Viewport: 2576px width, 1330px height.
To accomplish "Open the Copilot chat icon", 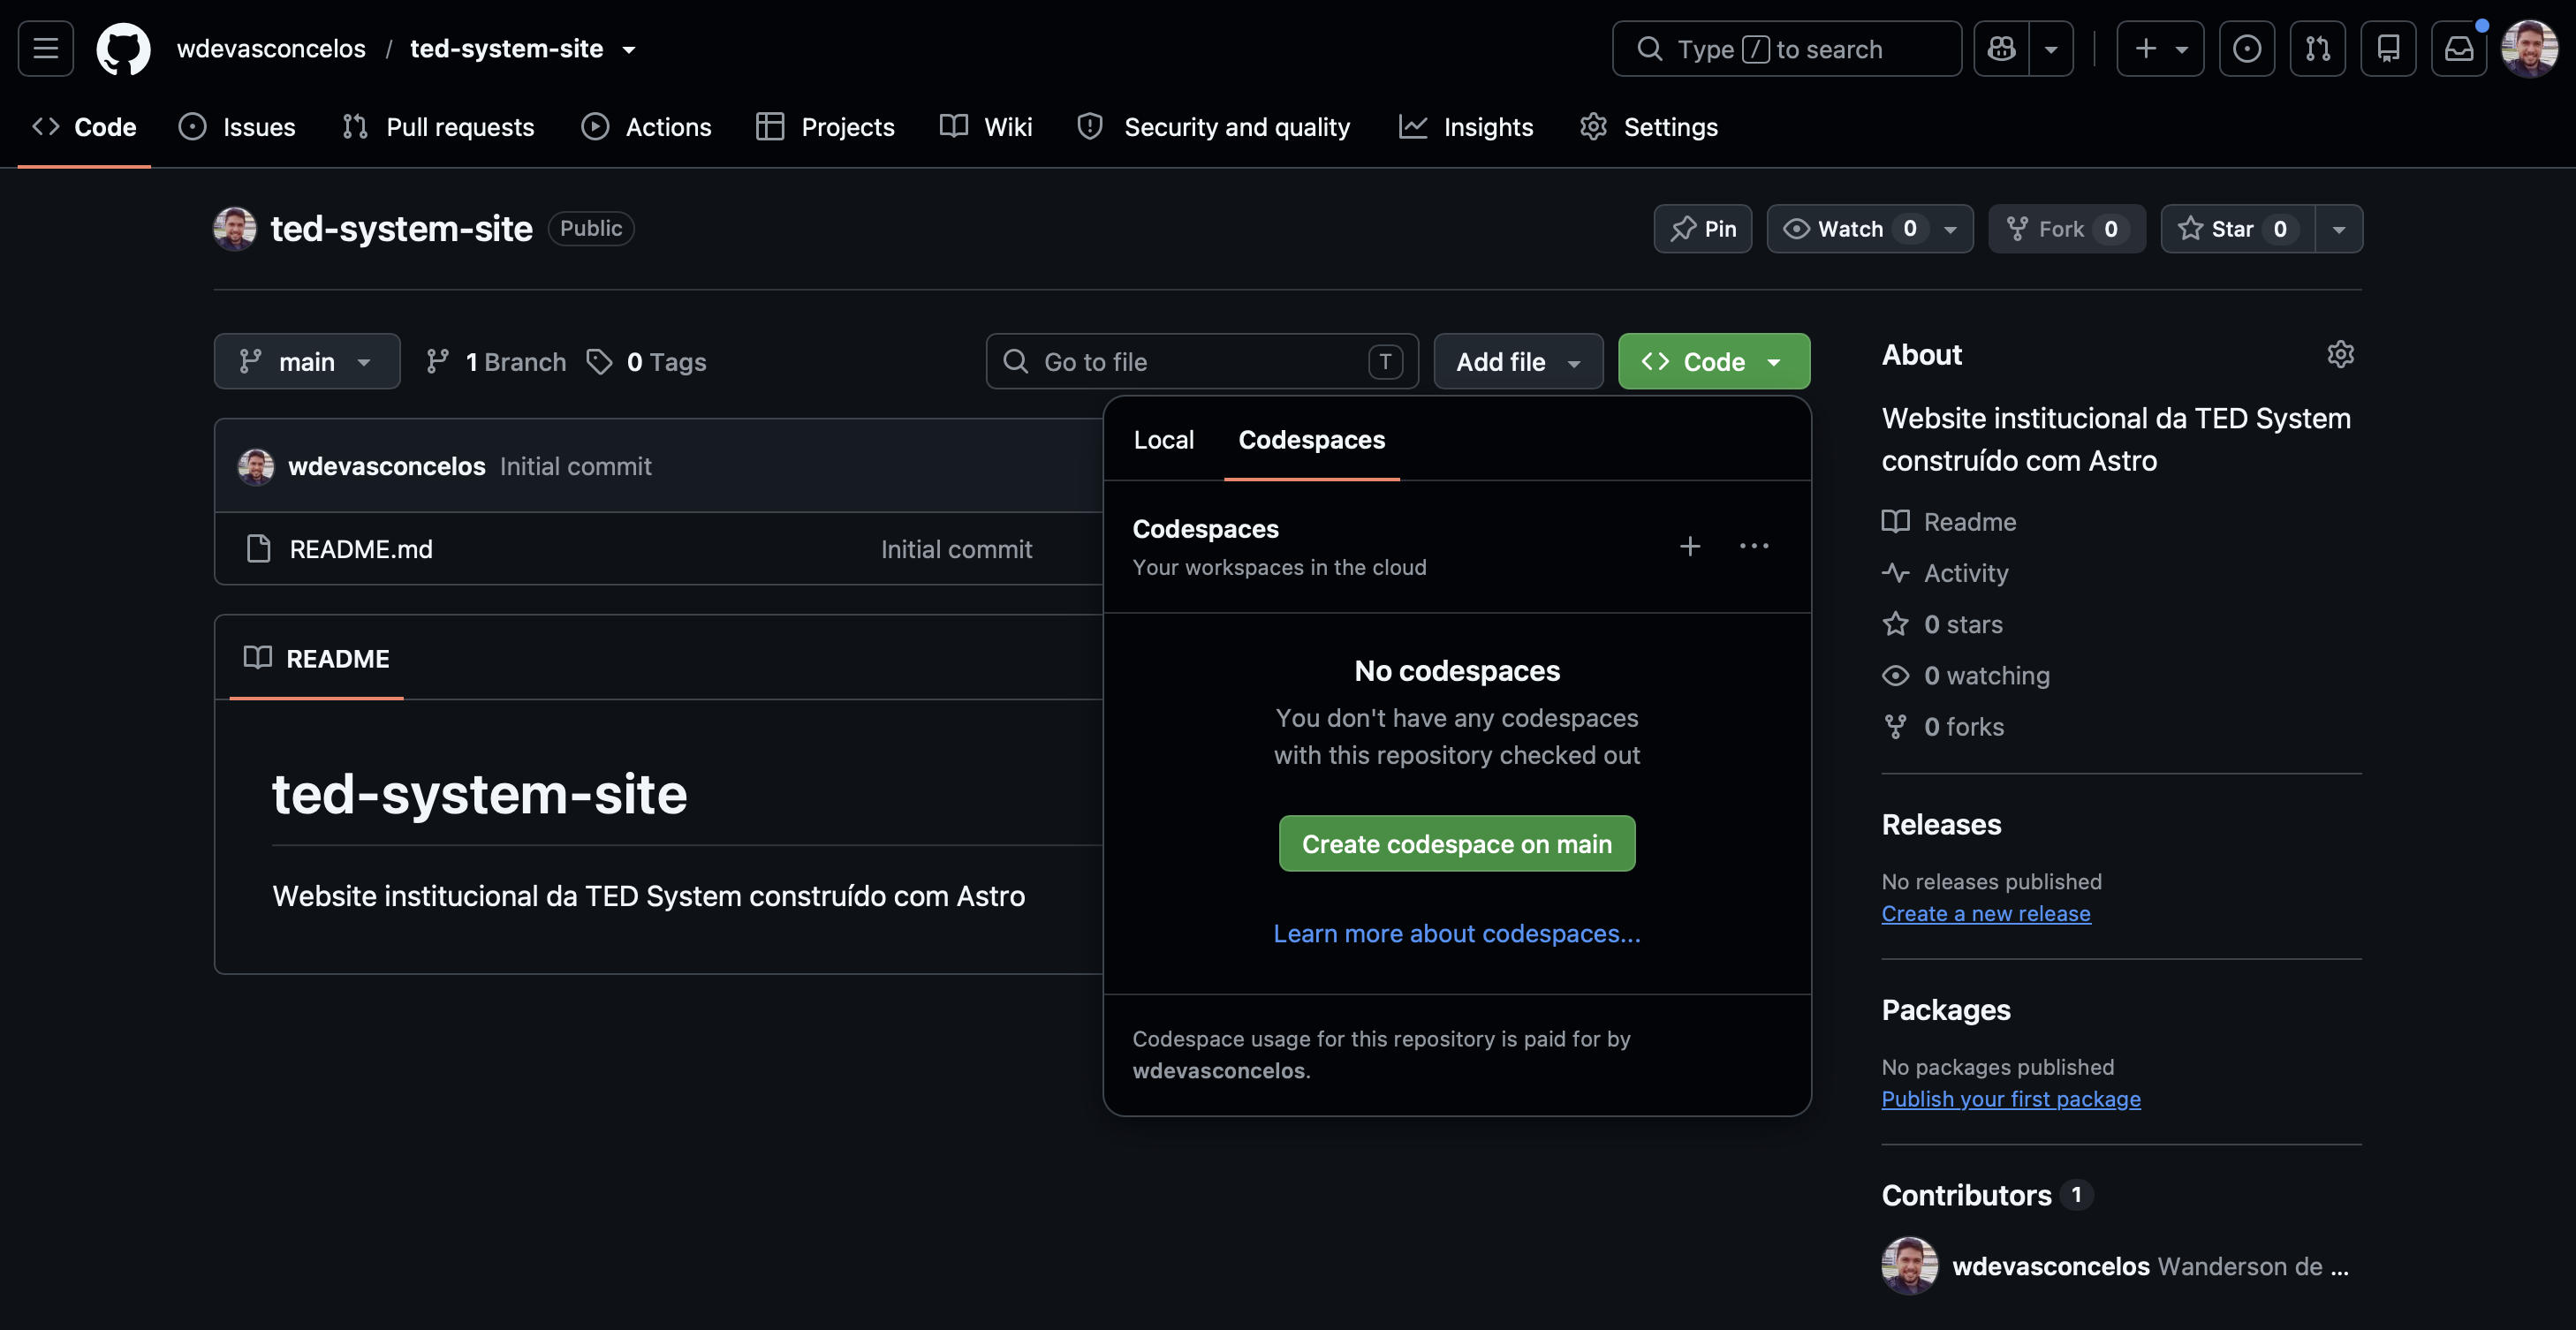I will click(x=2001, y=48).
